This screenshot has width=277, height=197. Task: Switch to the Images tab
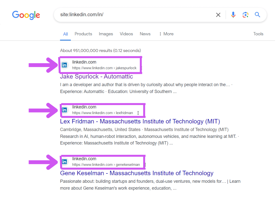tap(106, 34)
